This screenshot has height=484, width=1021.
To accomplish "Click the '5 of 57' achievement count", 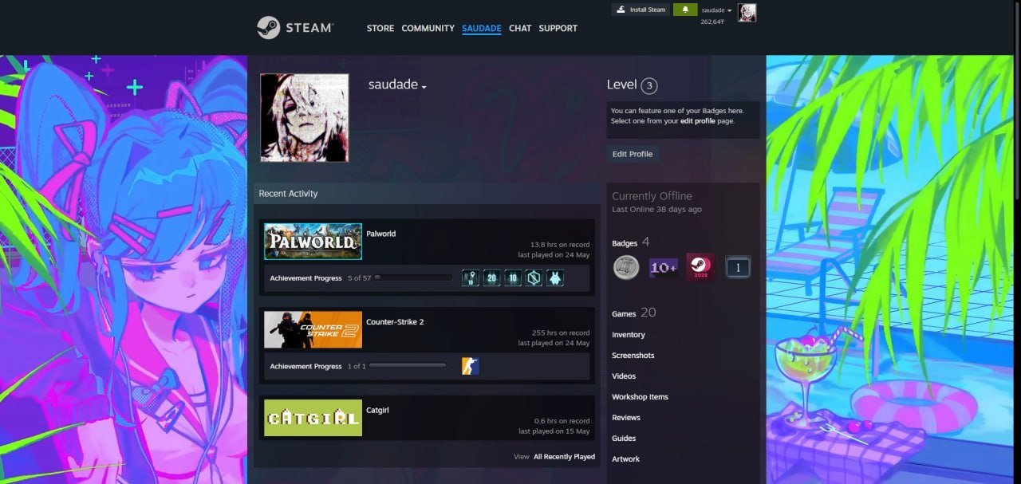I will (359, 278).
